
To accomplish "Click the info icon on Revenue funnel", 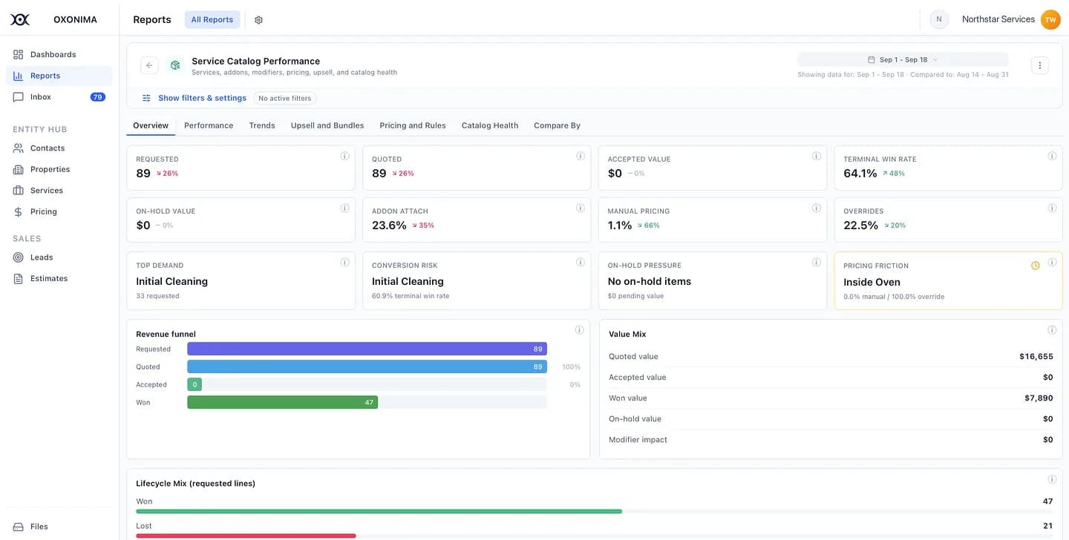I will point(579,330).
